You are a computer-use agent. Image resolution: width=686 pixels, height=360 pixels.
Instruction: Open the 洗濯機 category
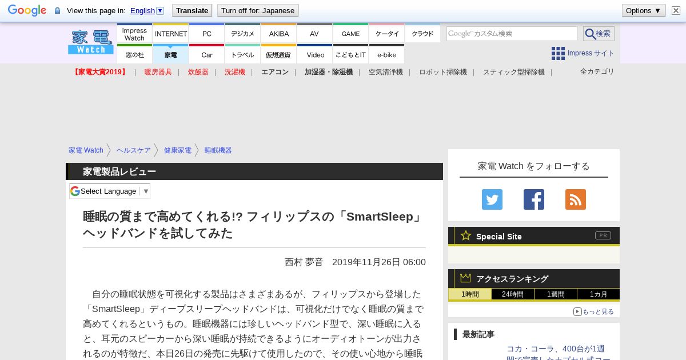point(234,72)
